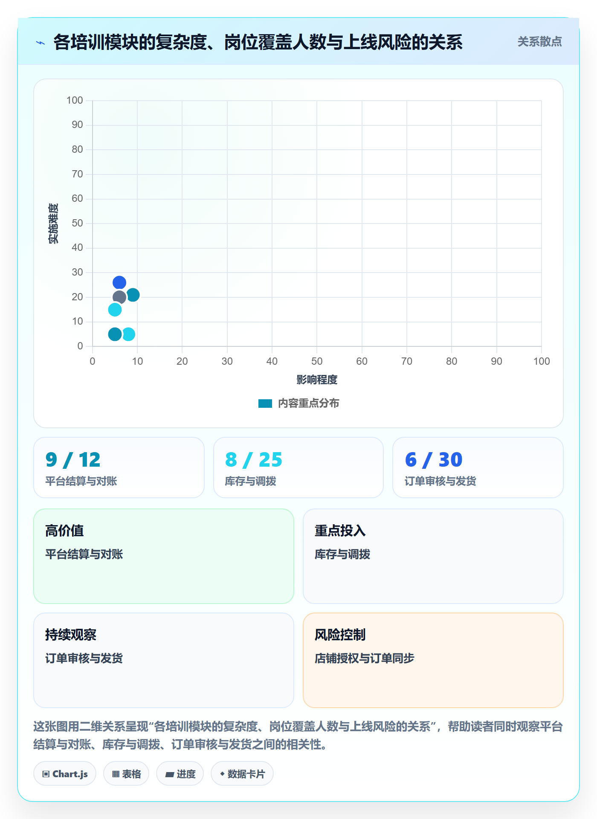The image size is (597, 819).
Task: Click the 影响程度 x-axis title
Action: point(317,380)
